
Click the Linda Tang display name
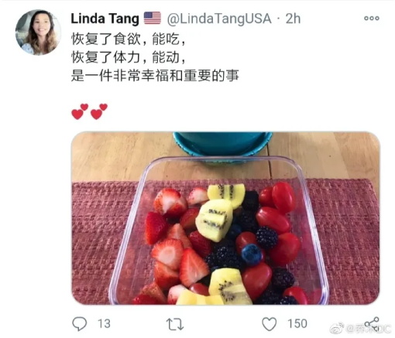[105, 19]
